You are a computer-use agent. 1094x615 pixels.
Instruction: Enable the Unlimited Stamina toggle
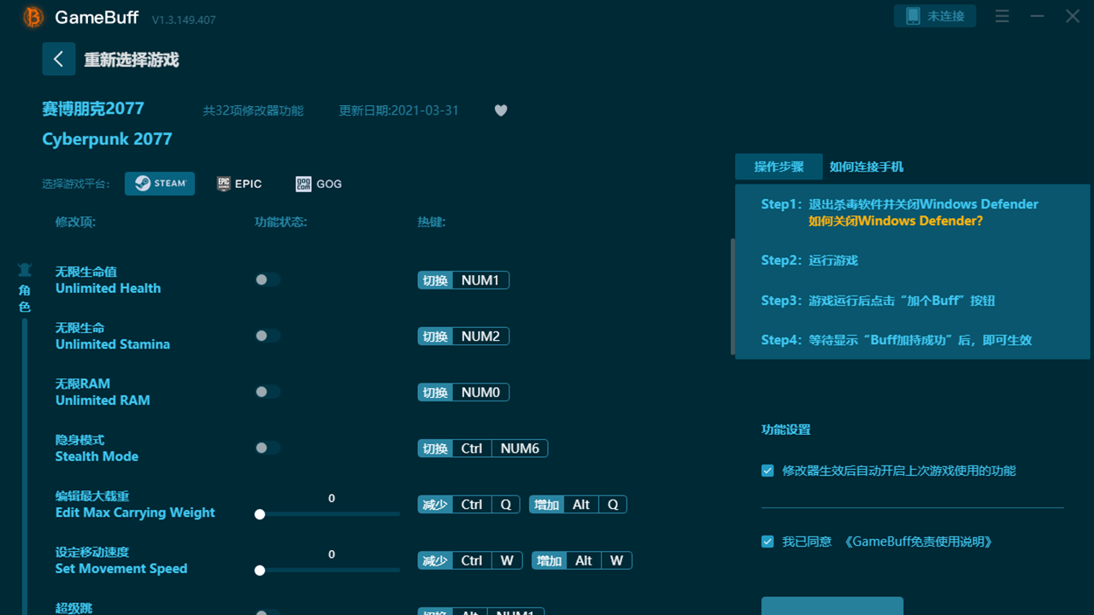click(x=267, y=336)
